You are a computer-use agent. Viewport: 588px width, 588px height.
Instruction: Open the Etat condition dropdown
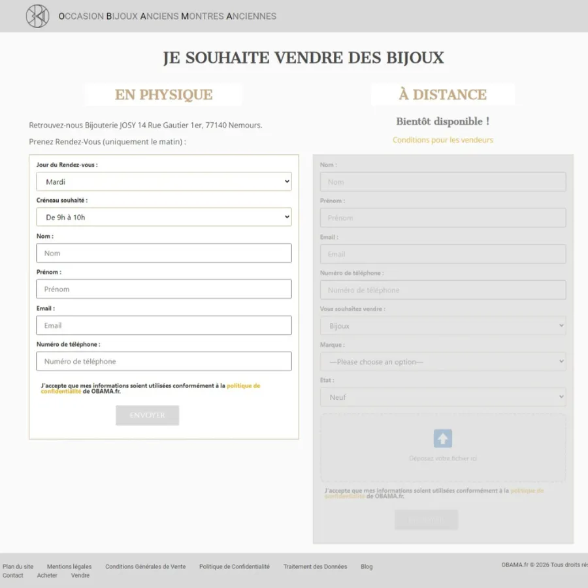[442, 397]
